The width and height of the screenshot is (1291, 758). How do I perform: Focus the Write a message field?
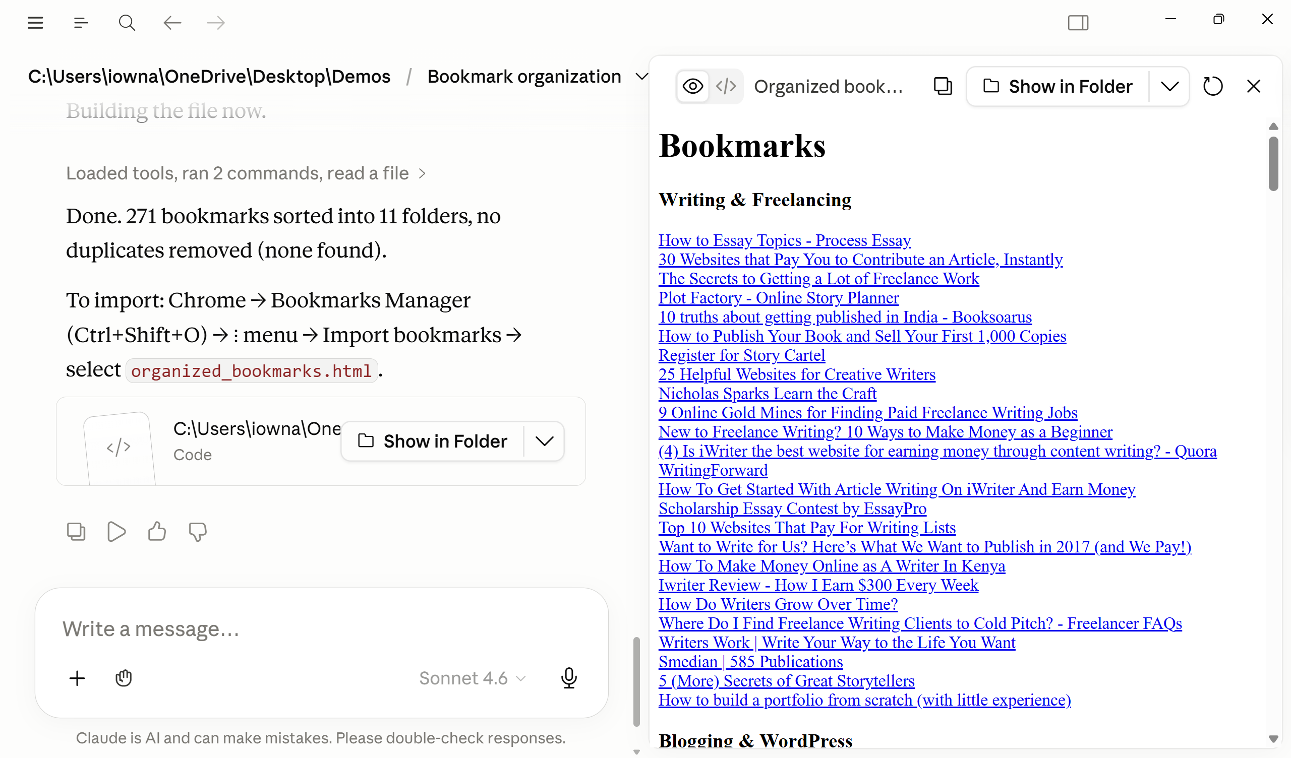pos(321,629)
